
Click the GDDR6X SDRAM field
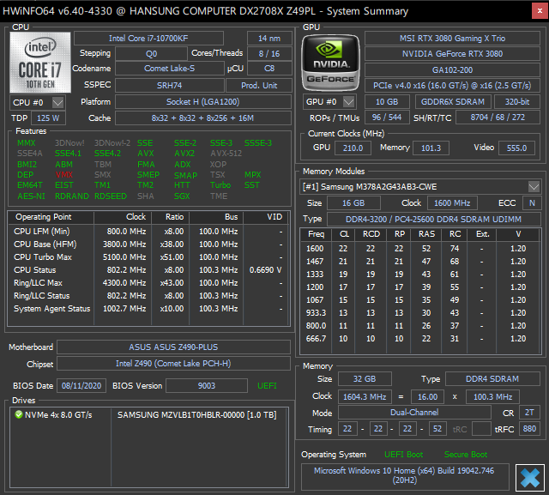[453, 102]
